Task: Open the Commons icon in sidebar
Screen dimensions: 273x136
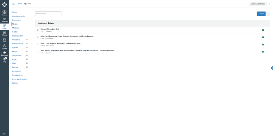Action: tap(4, 53)
